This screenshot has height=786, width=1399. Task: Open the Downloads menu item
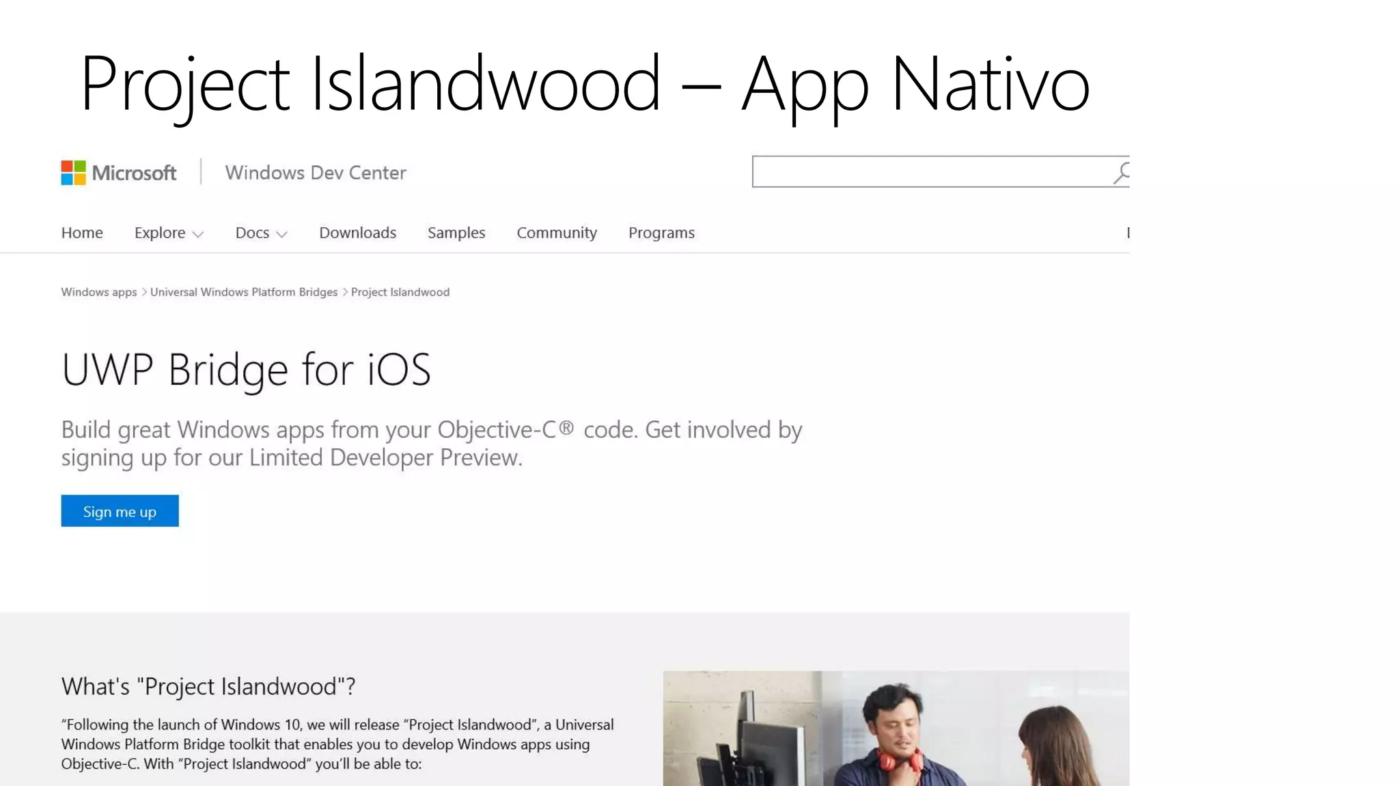(357, 233)
